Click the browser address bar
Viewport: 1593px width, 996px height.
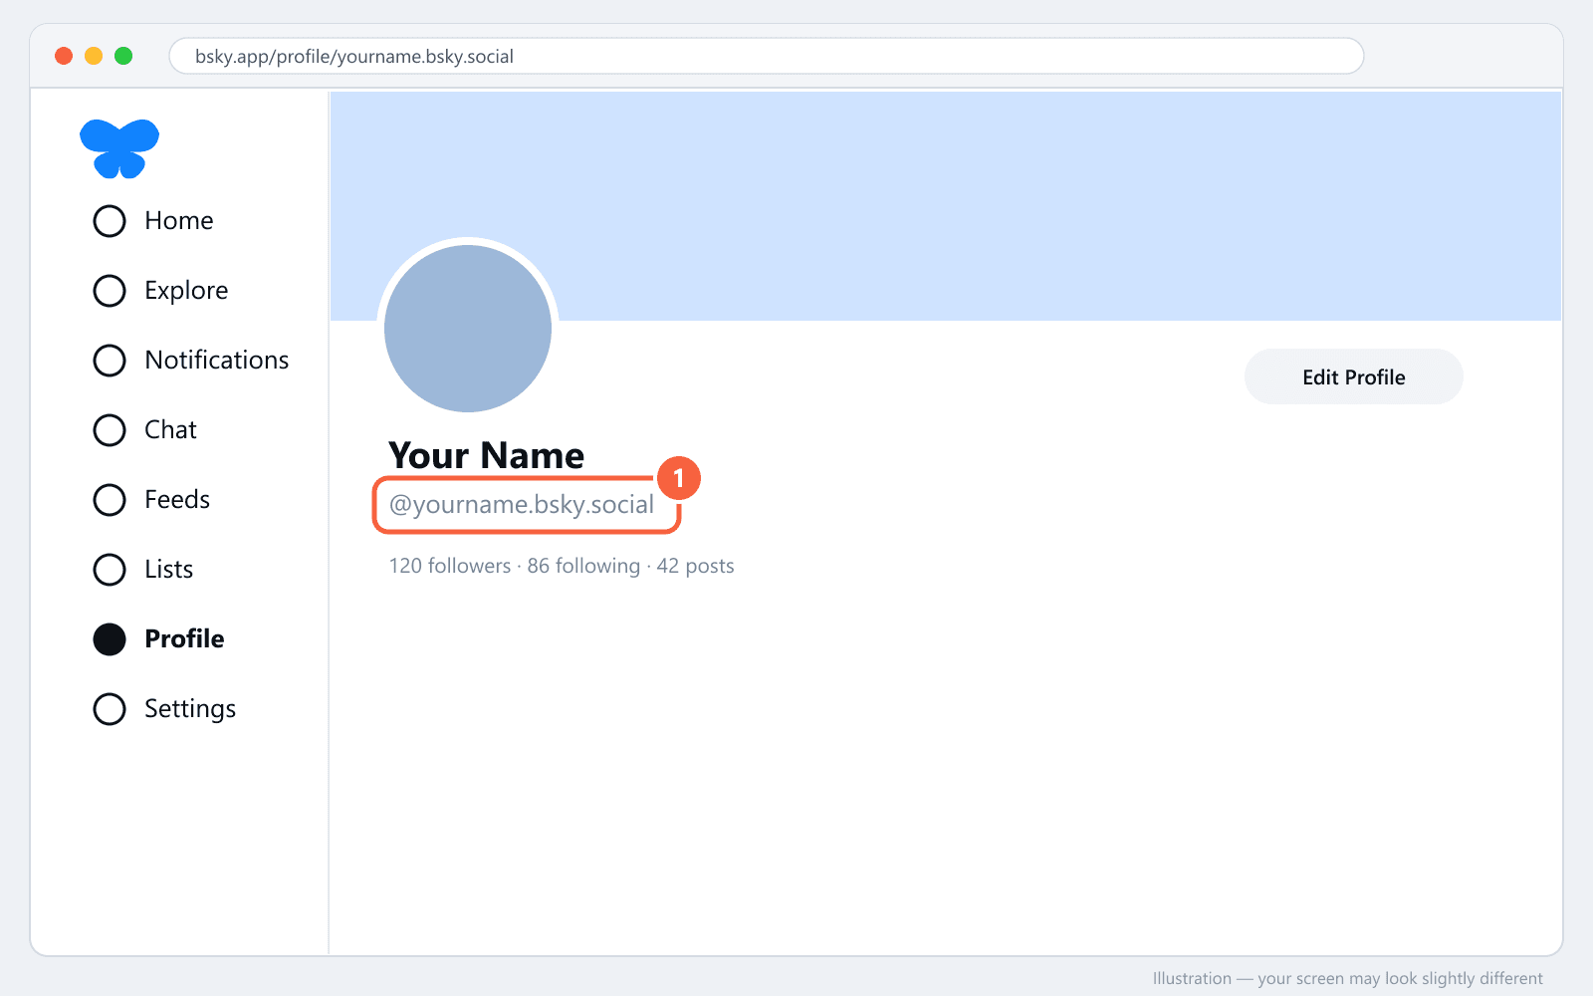767,56
